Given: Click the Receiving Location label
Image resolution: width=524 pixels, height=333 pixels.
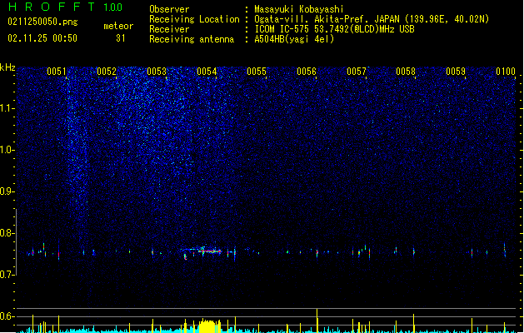Looking at the screenshot, I should coord(194,19).
